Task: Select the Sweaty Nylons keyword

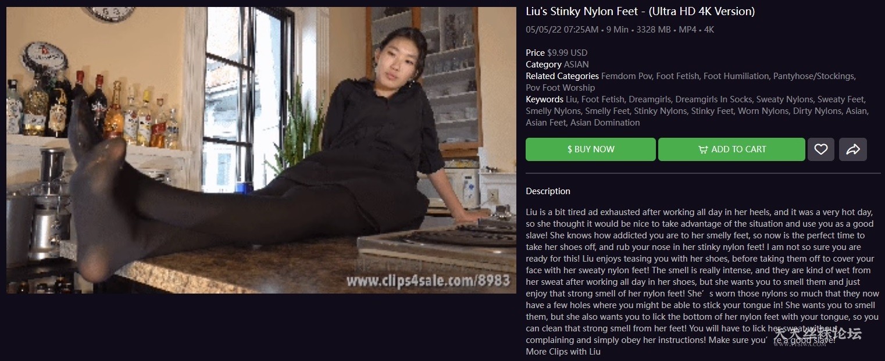Action: click(786, 99)
